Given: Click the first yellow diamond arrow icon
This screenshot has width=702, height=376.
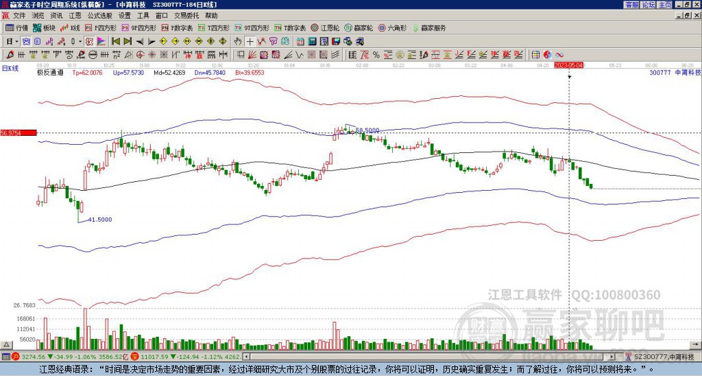Looking at the screenshot, I should pyautogui.click(x=163, y=42).
